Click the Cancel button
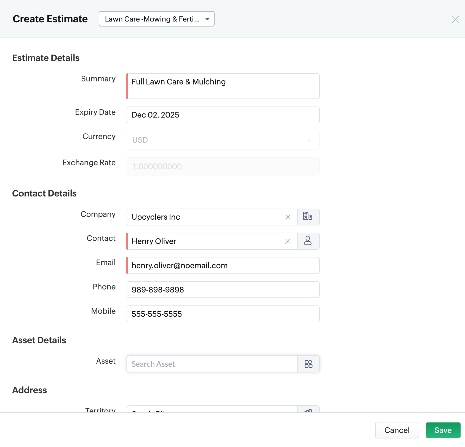This screenshot has width=465, height=447. pyautogui.click(x=397, y=430)
